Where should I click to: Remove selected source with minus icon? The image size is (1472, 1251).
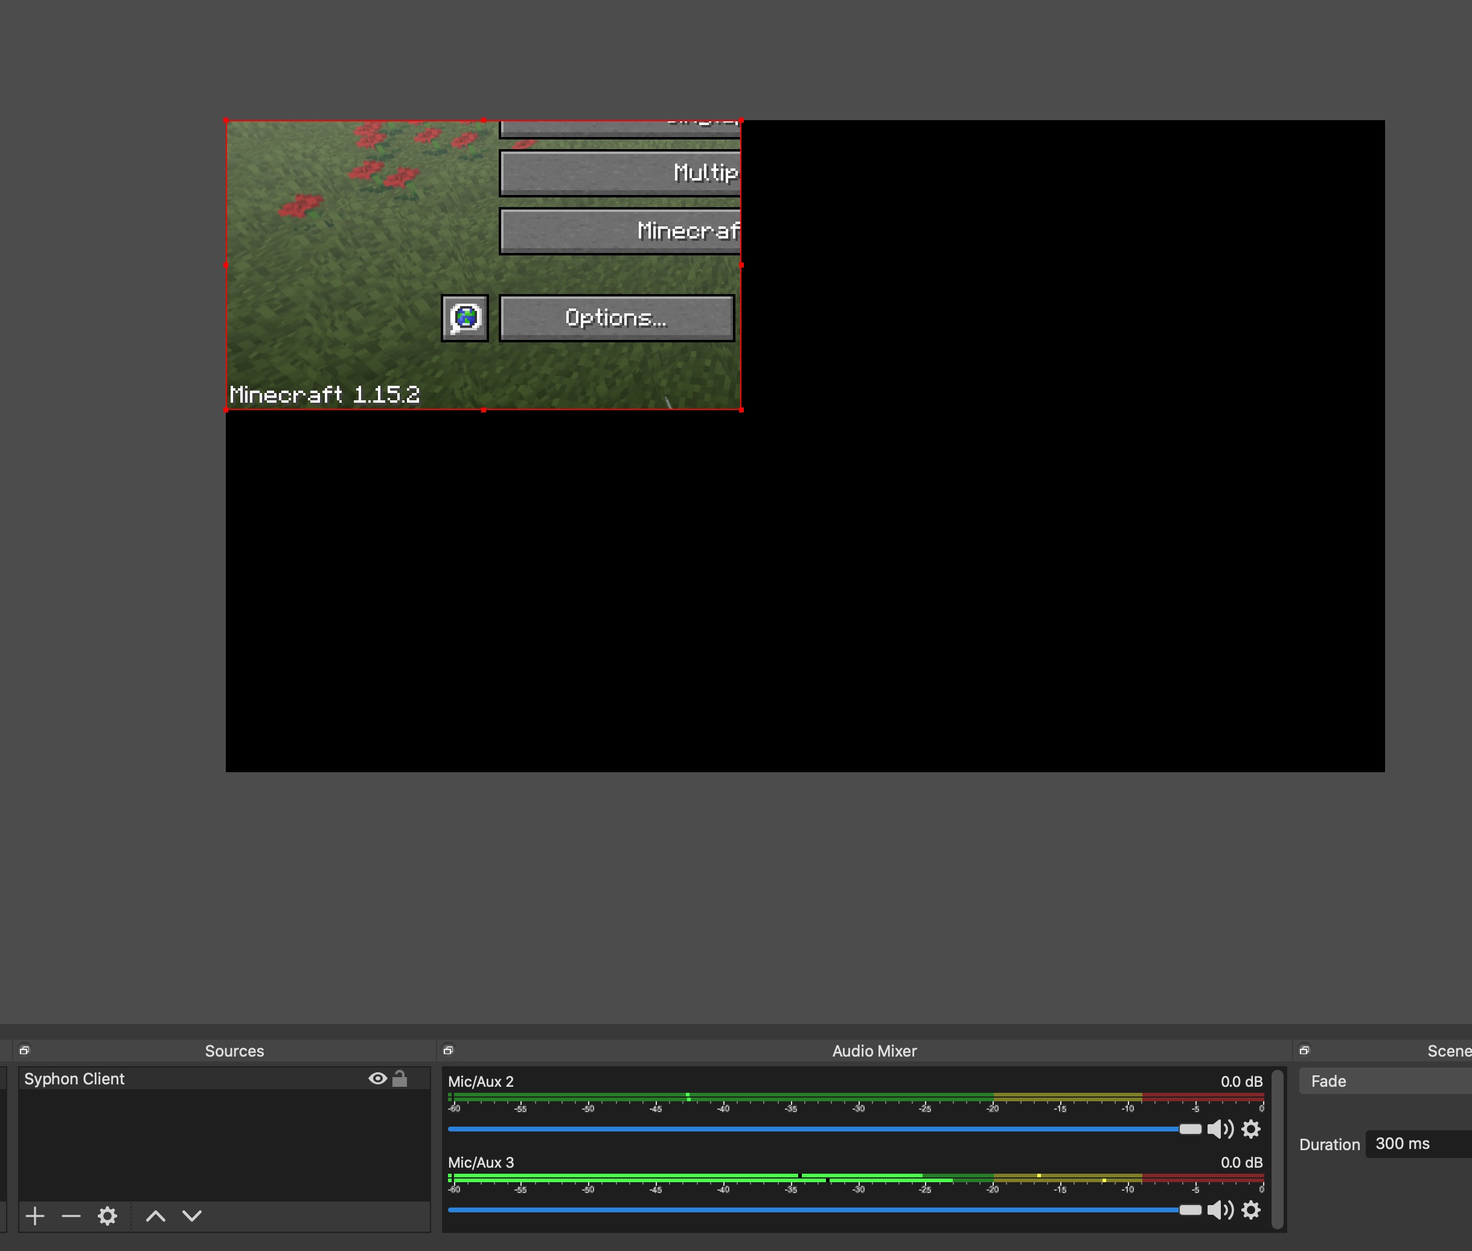[71, 1216]
